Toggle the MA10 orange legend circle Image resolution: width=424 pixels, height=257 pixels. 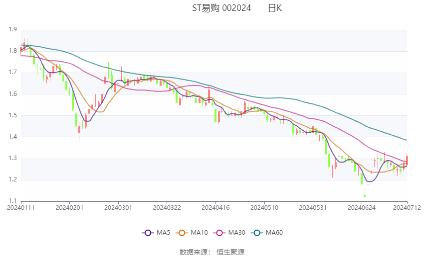(x=182, y=233)
